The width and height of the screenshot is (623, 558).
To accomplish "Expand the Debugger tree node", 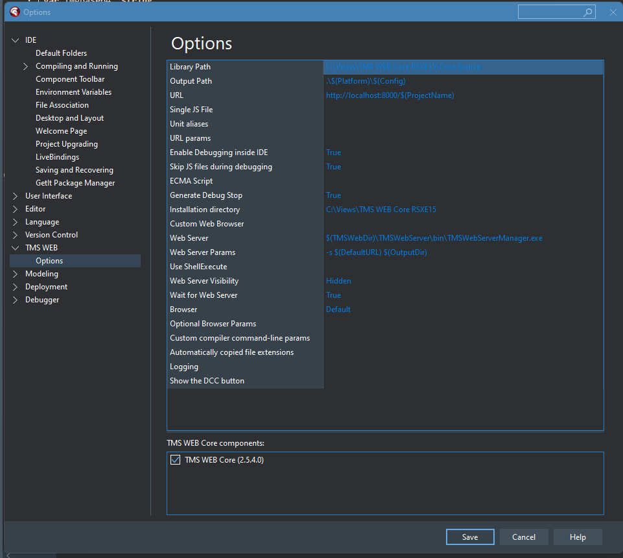I will [x=16, y=300].
